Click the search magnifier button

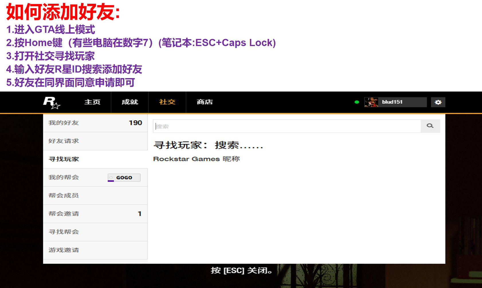(x=430, y=126)
